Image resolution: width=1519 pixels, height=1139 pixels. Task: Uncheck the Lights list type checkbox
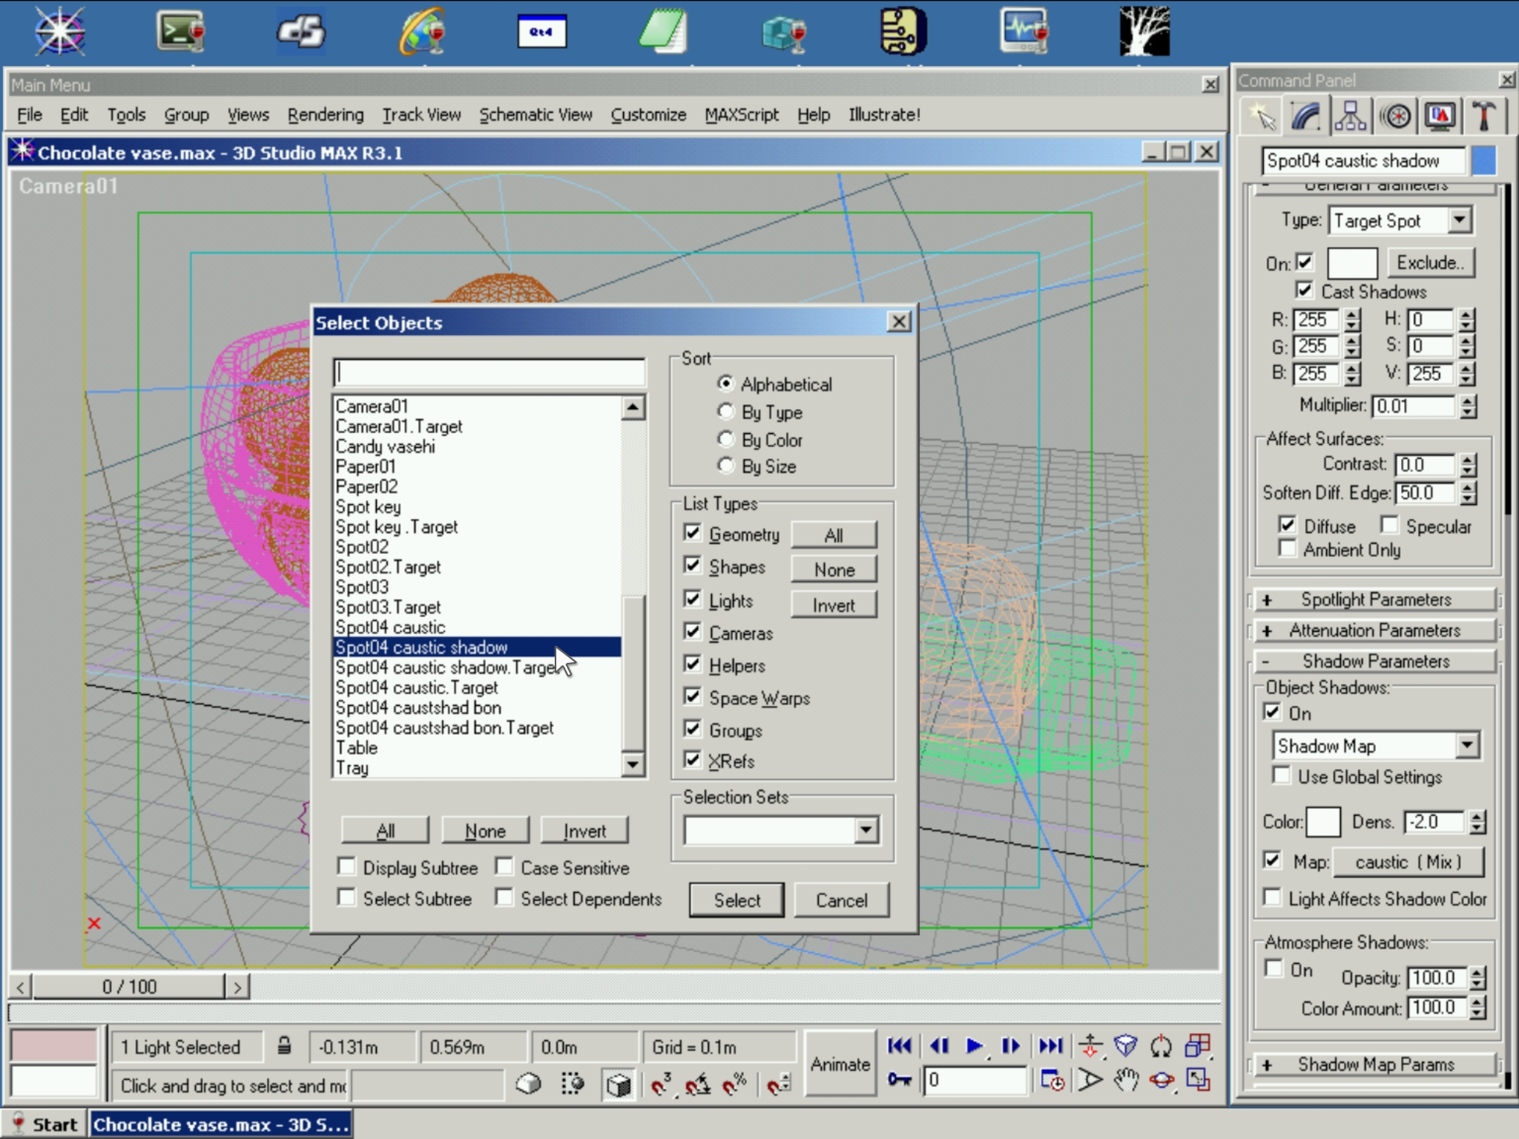[693, 598]
